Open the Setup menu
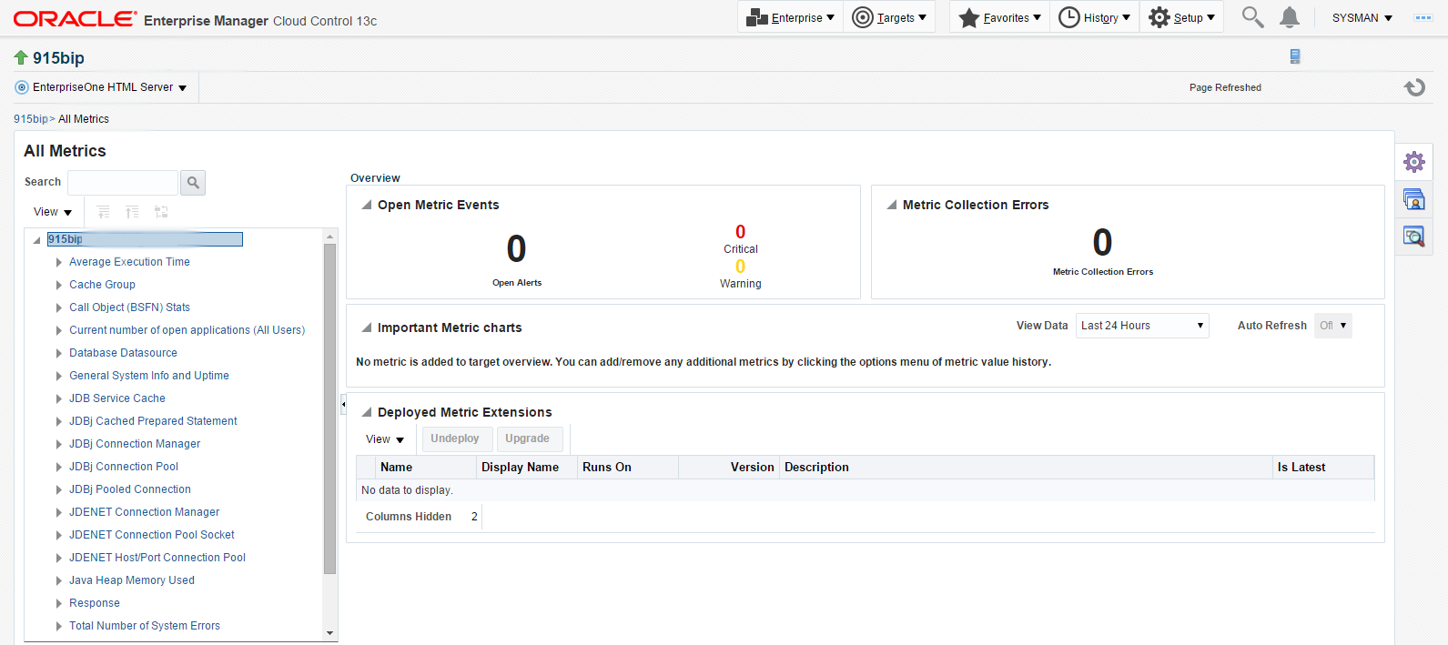 click(x=1181, y=17)
